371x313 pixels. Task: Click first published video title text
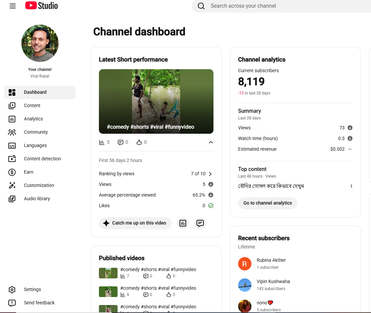click(x=158, y=269)
